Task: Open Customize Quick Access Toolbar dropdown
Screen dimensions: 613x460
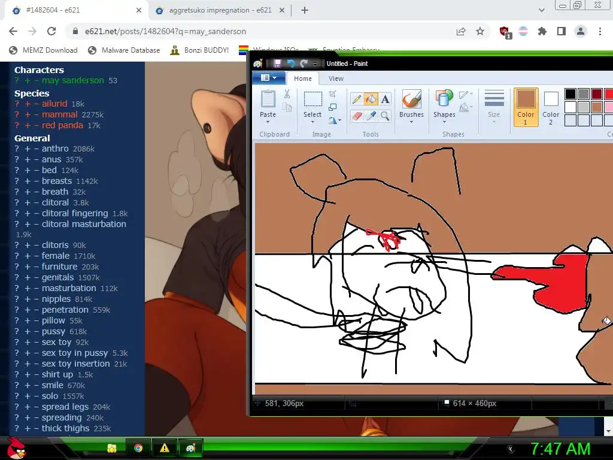Action: click(x=315, y=64)
